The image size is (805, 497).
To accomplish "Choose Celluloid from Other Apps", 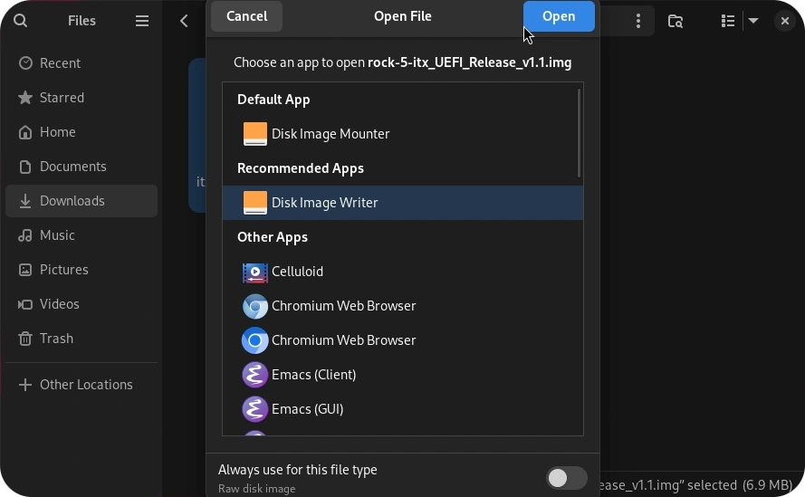I will point(402,272).
